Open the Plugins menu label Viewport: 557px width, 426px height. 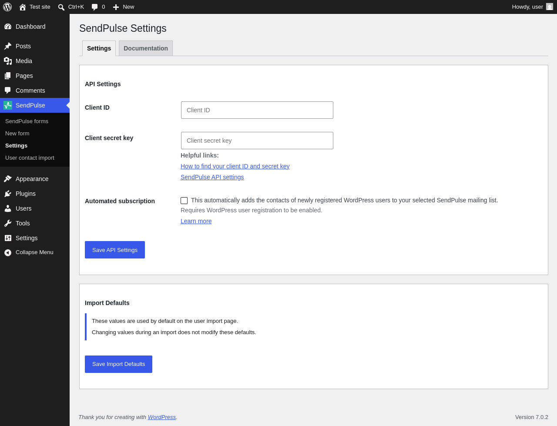pos(26,194)
